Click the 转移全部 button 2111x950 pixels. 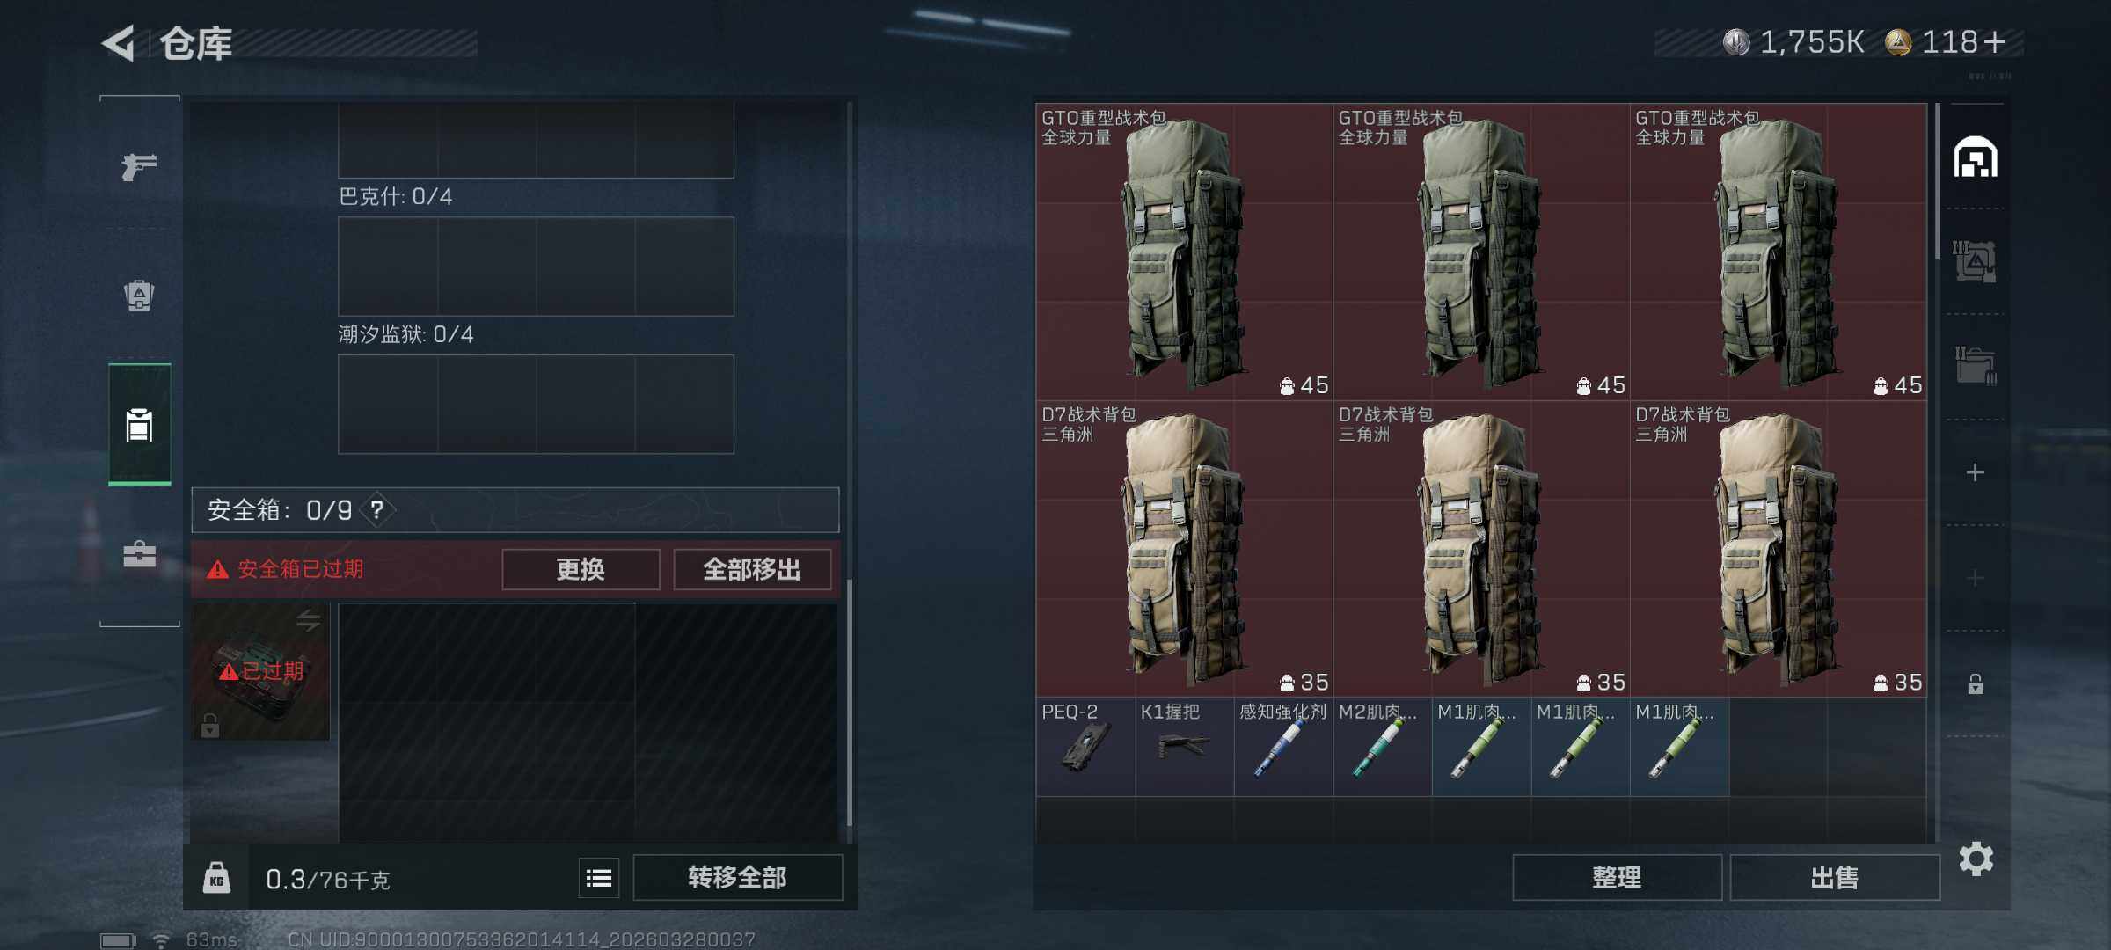point(737,877)
